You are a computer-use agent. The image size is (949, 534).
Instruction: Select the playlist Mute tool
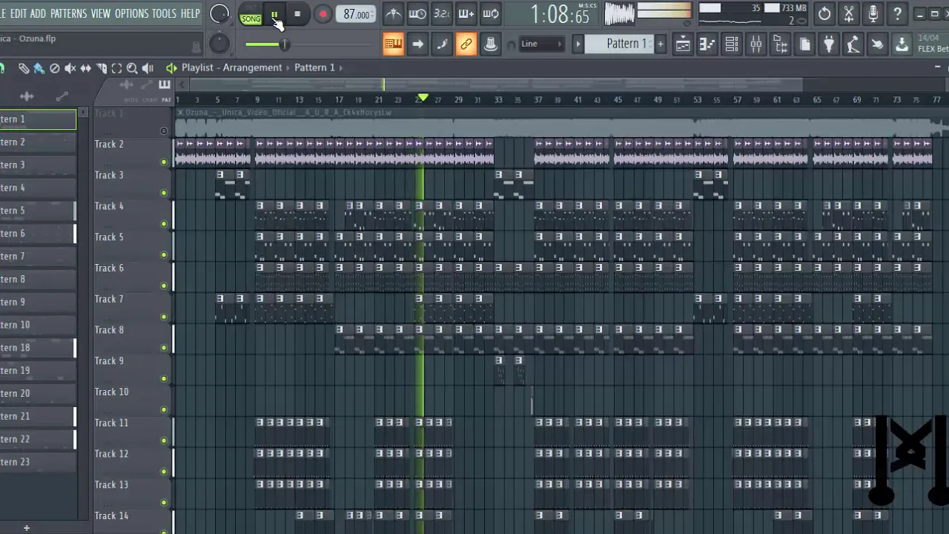pos(70,68)
